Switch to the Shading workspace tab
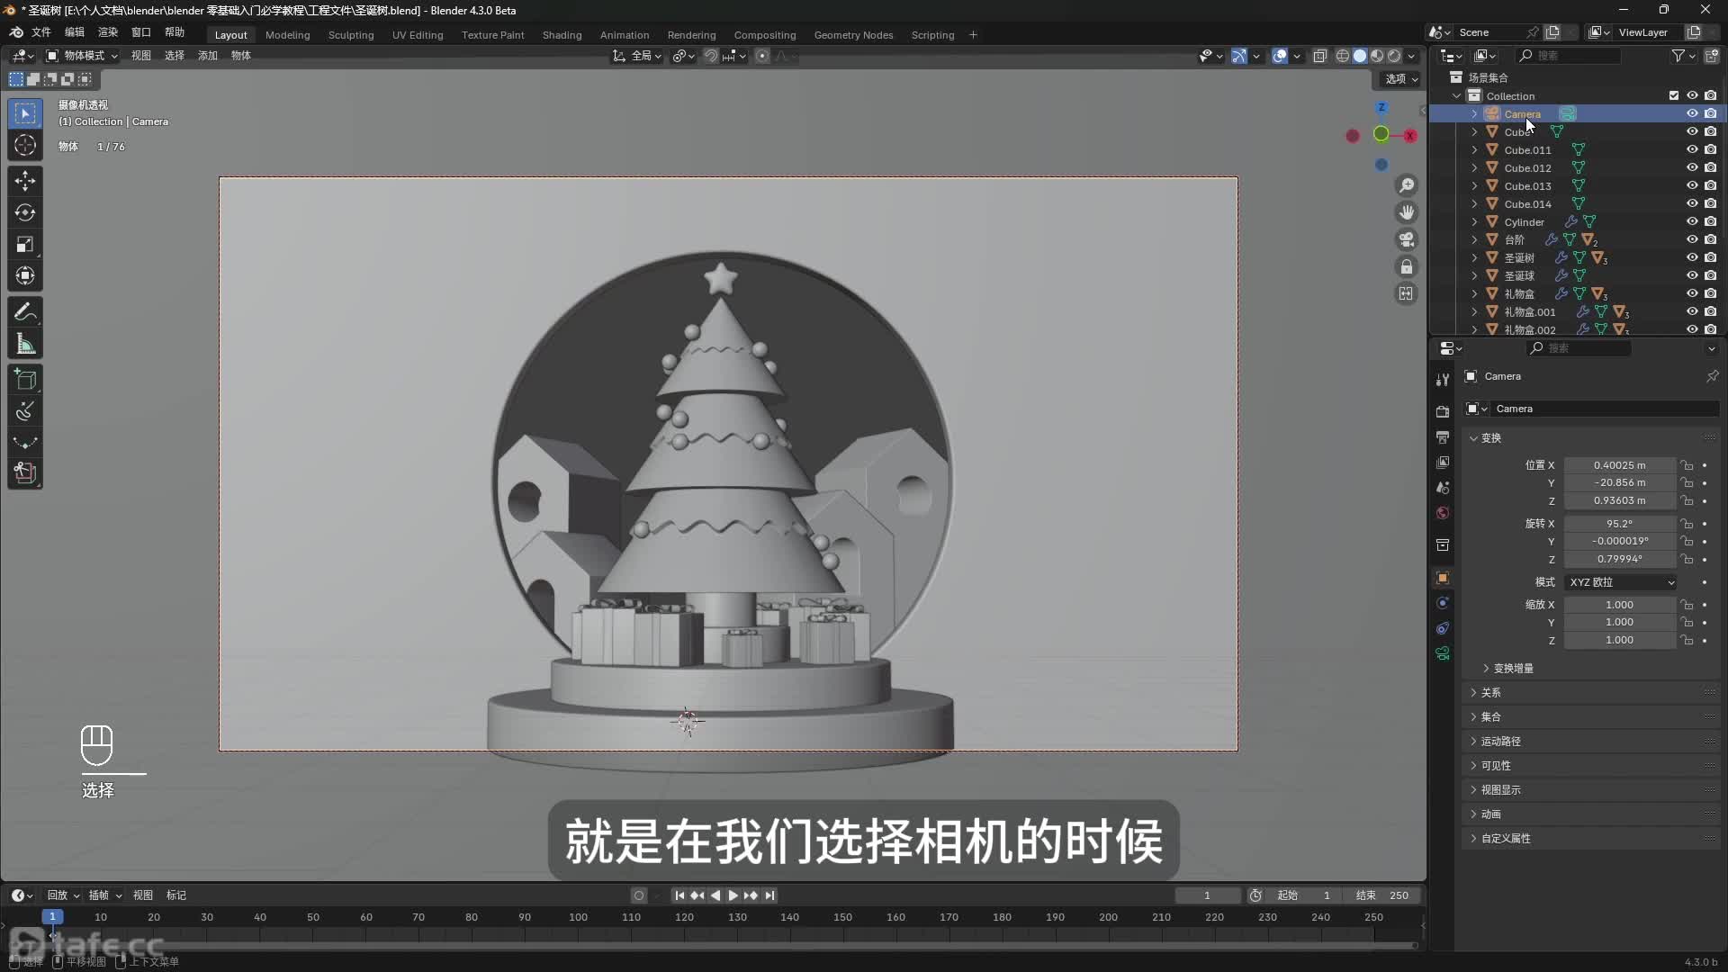 [x=562, y=35]
